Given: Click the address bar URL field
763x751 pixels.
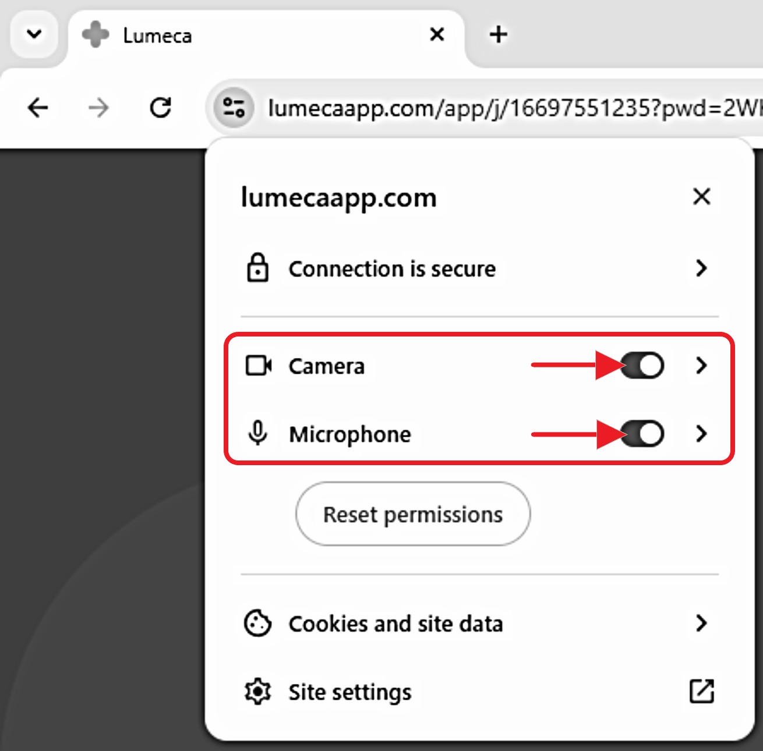Looking at the screenshot, I should 513,108.
